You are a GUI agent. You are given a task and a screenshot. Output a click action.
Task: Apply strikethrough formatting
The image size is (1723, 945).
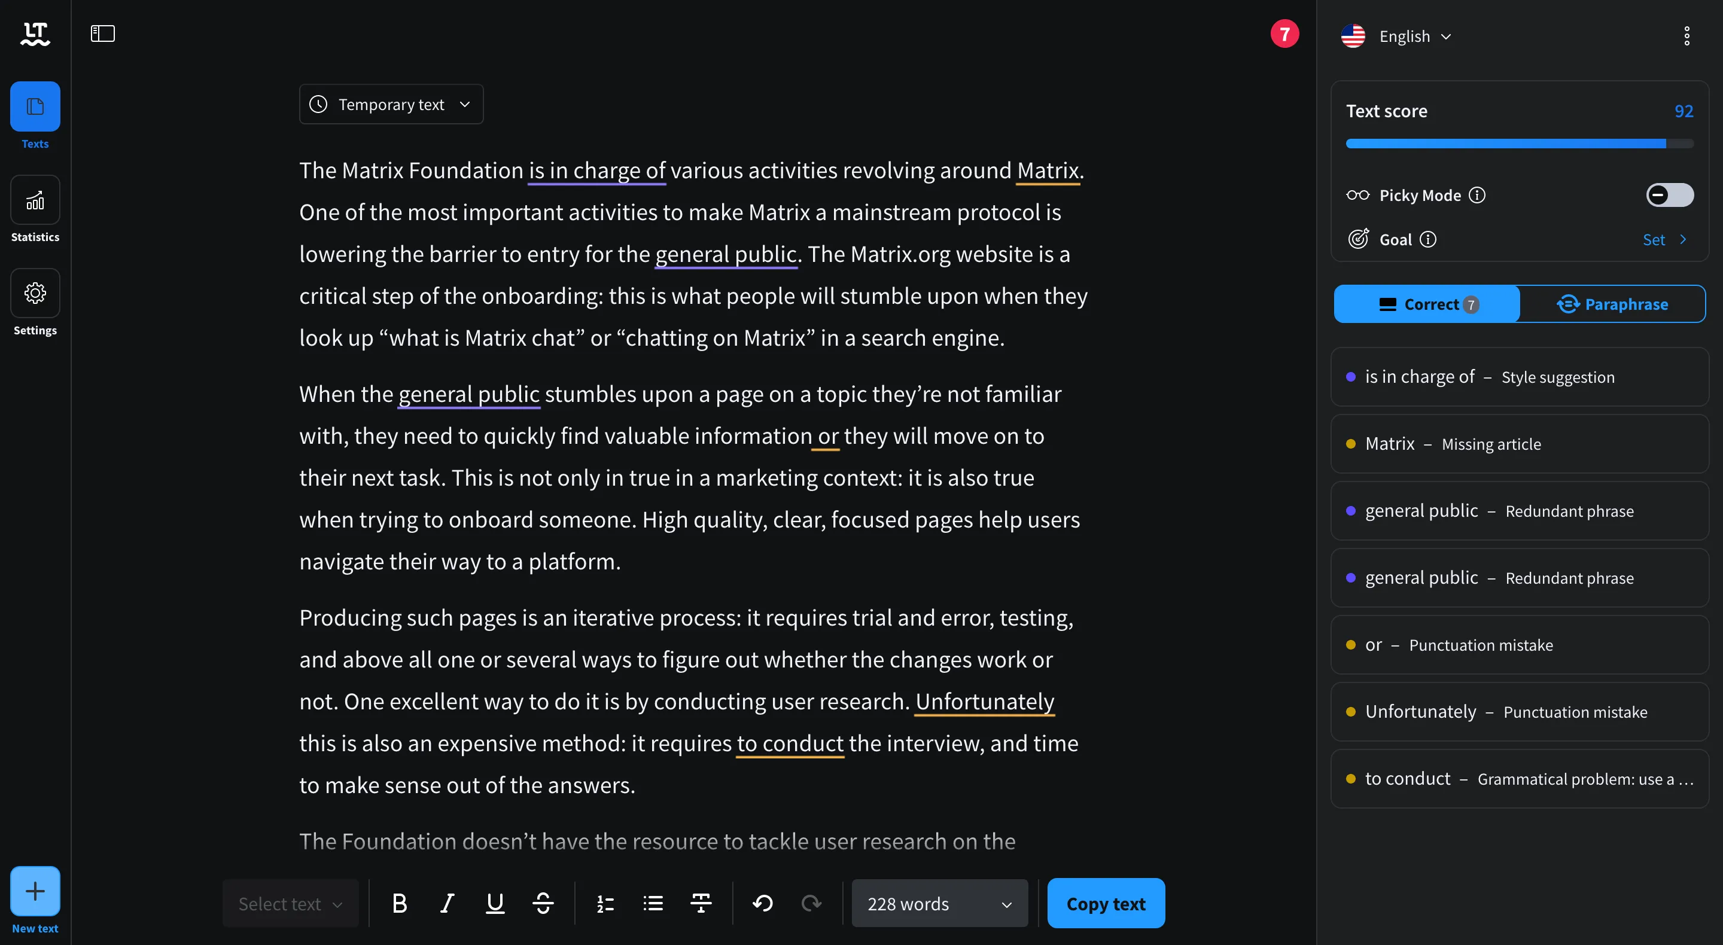point(543,904)
